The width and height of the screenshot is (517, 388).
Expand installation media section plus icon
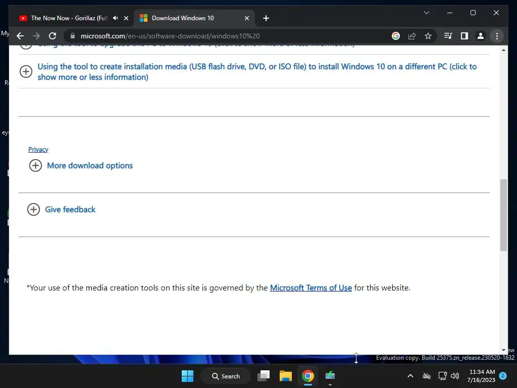click(x=26, y=71)
